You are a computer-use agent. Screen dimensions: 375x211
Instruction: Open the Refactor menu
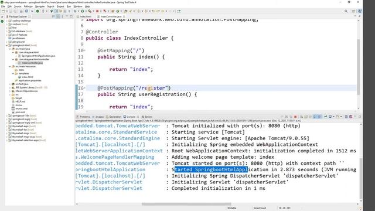coord(28,6)
